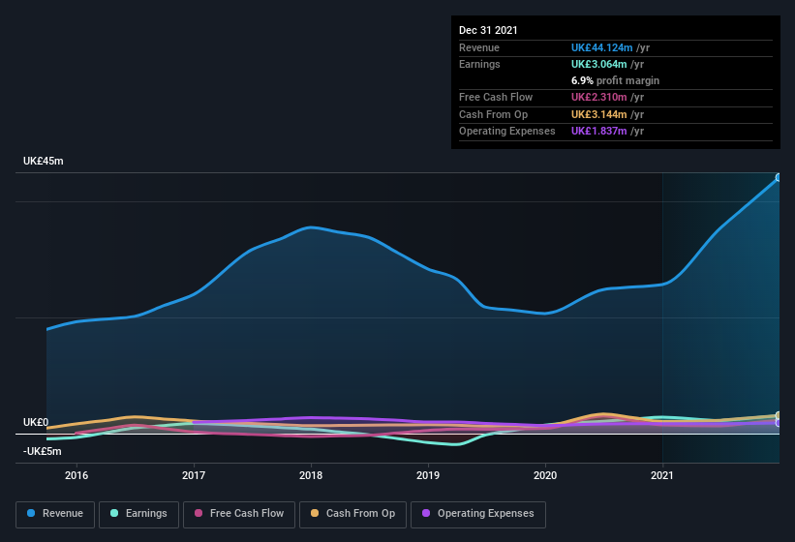Viewport: 795px width, 542px height.
Task: Click the Earnings label in the tooltip
Action: coord(479,64)
